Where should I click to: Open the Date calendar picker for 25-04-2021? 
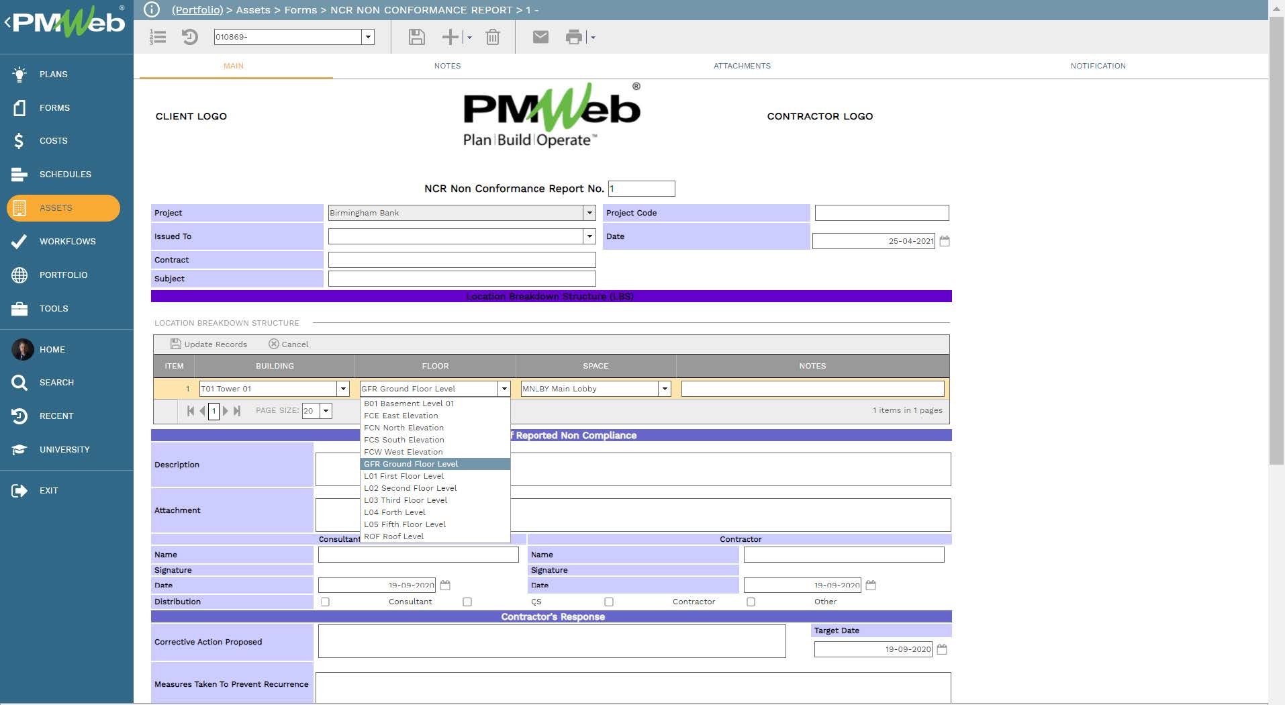click(x=945, y=241)
